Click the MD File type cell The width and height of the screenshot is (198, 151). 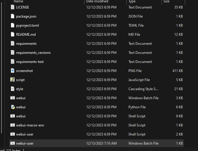point(134,35)
